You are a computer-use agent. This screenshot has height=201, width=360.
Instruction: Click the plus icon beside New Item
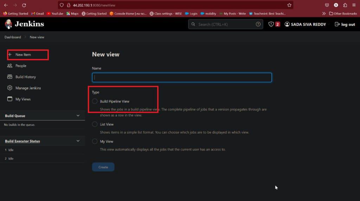click(x=10, y=55)
